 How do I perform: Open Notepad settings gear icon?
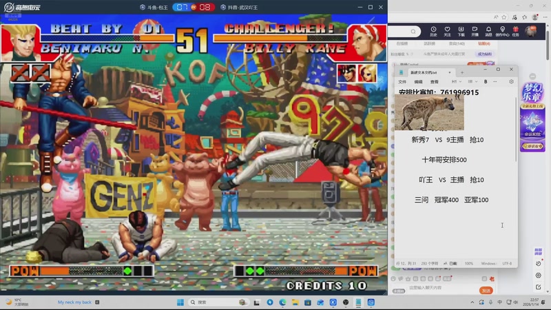tap(511, 81)
